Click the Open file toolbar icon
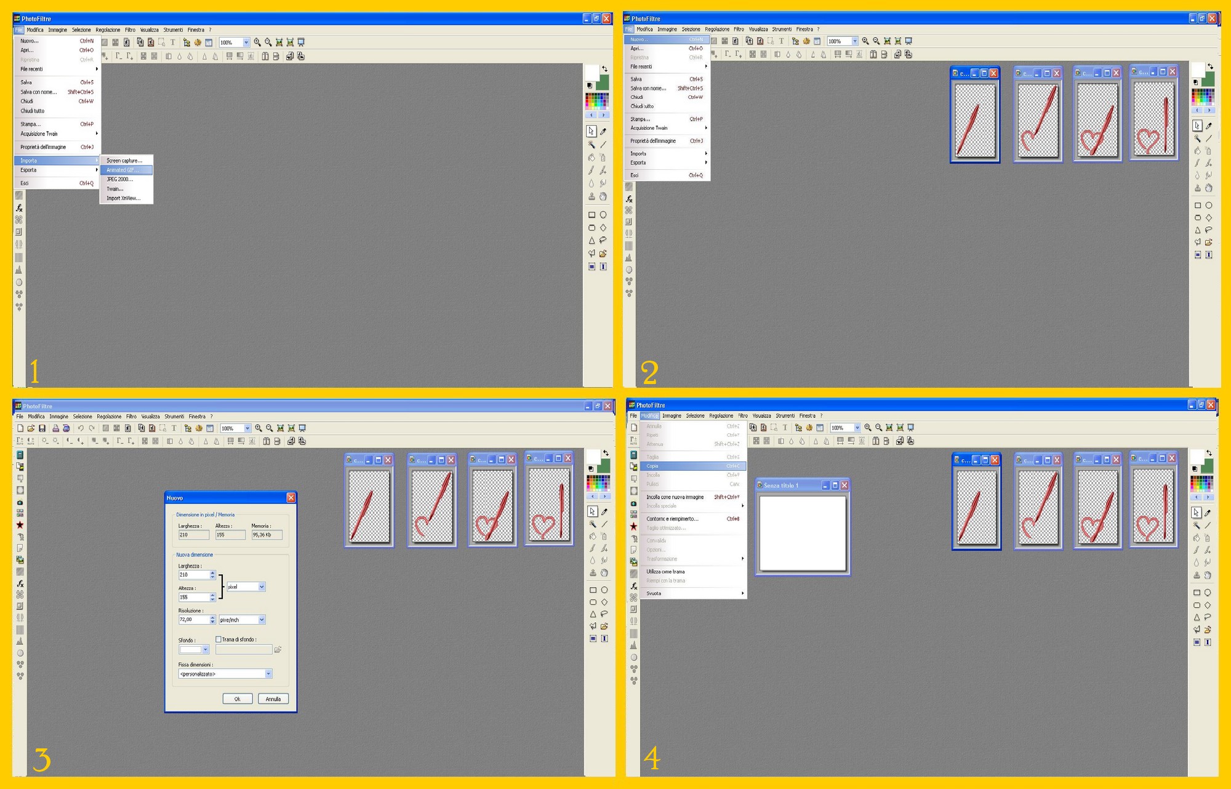 31,428
